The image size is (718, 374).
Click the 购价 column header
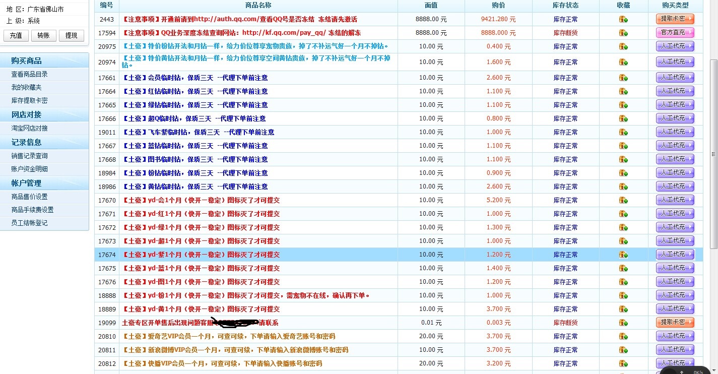click(498, 5)
